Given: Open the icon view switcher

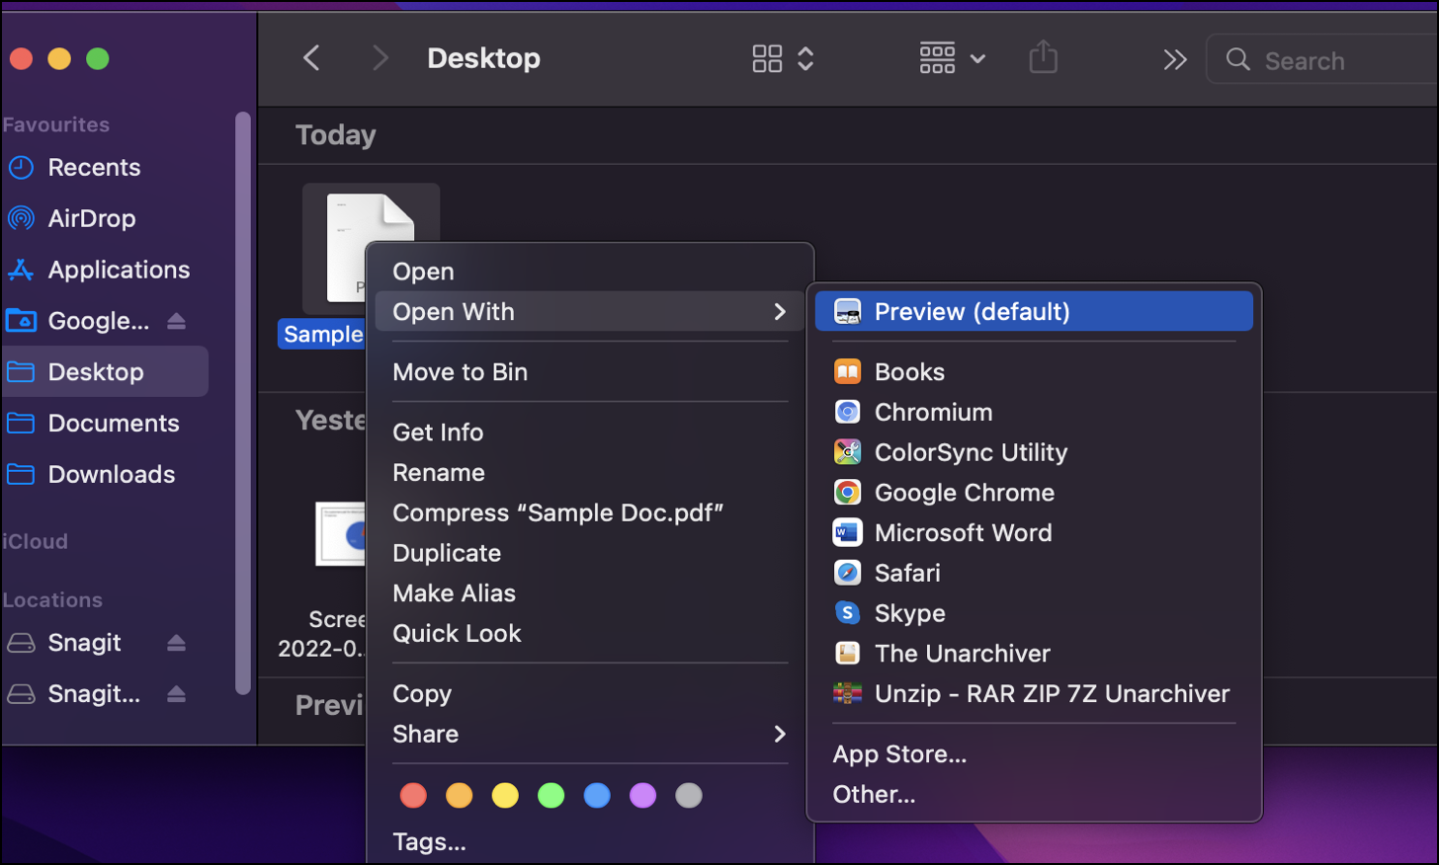Looking at the screenshot, I should (783, 58).
